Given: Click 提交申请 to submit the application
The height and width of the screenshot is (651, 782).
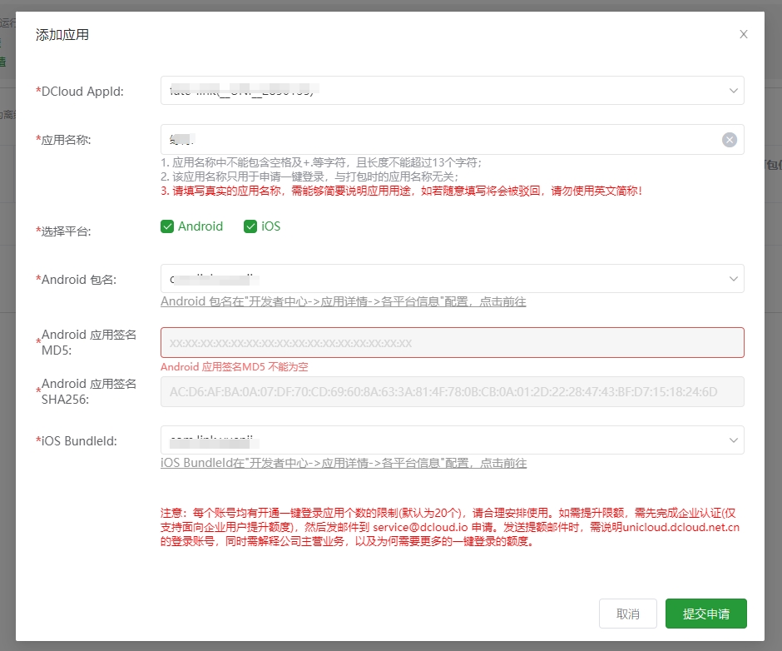Looking at the screenshot, I should coord(705,614).
